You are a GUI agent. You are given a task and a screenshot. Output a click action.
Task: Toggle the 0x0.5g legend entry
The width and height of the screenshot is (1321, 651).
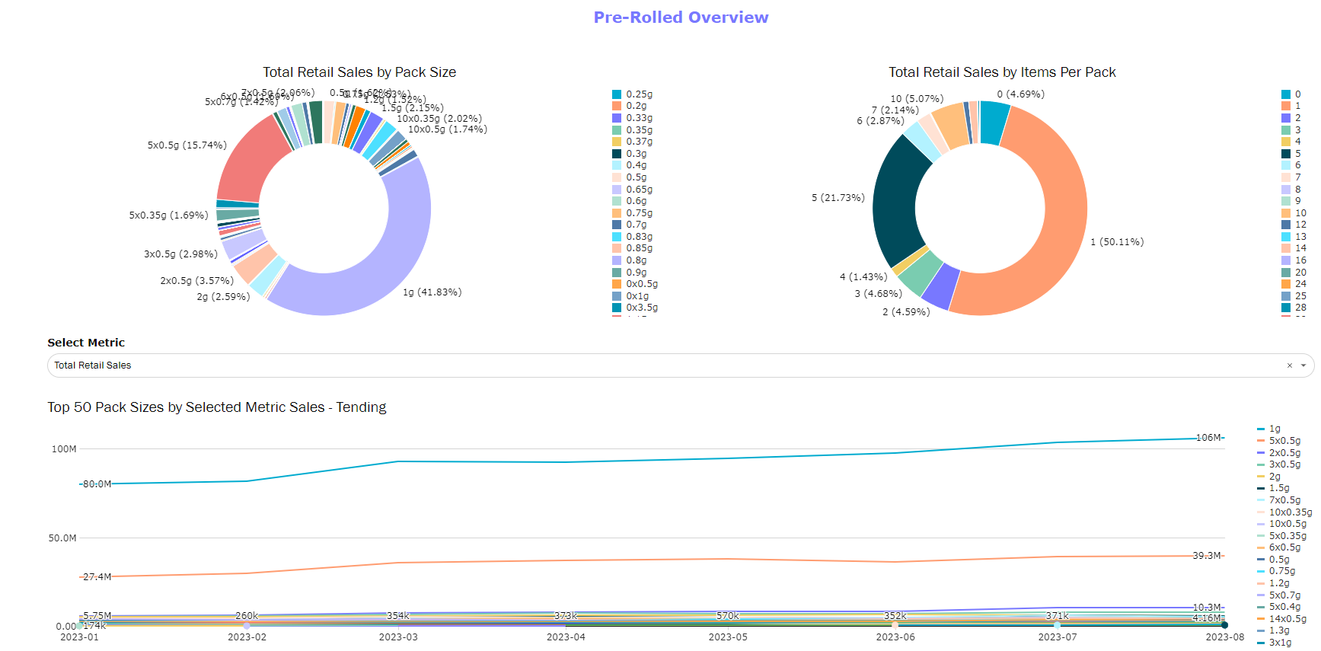[641, 284]
